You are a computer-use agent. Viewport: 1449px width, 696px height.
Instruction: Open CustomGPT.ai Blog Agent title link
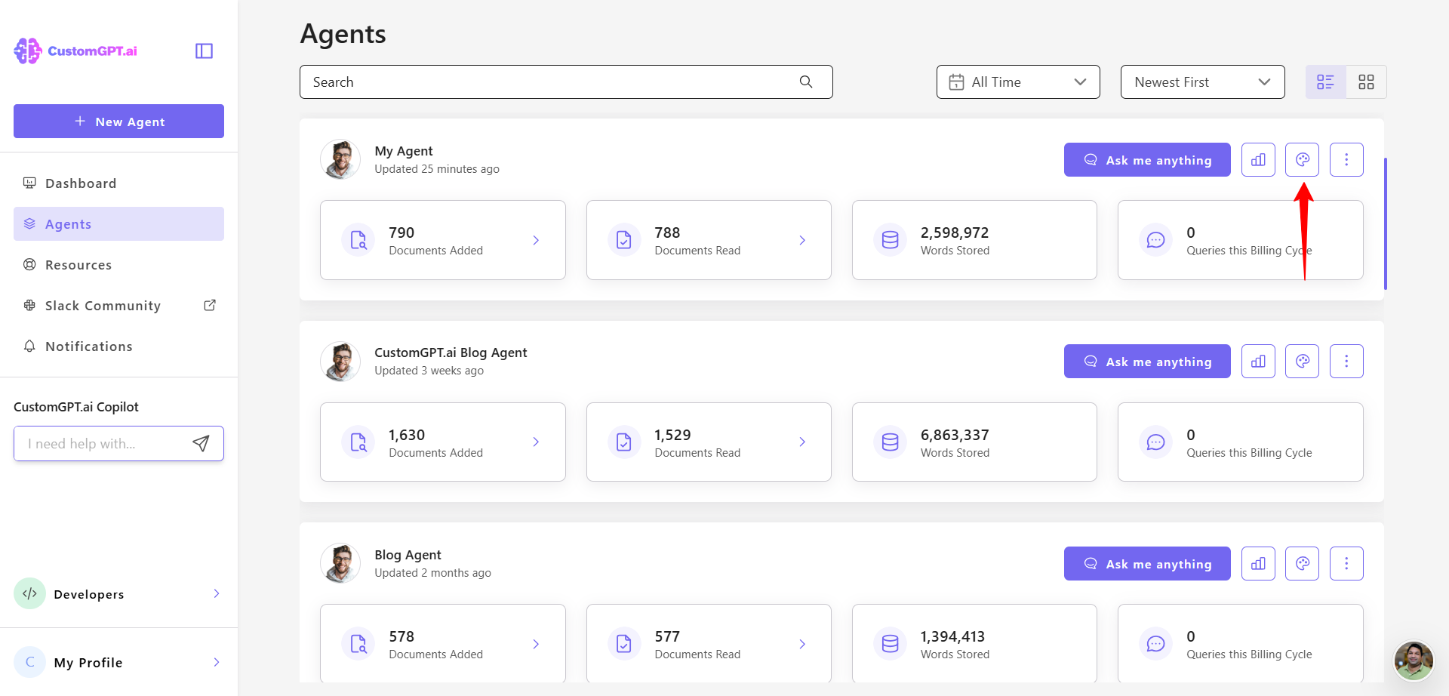click(451, 353)
